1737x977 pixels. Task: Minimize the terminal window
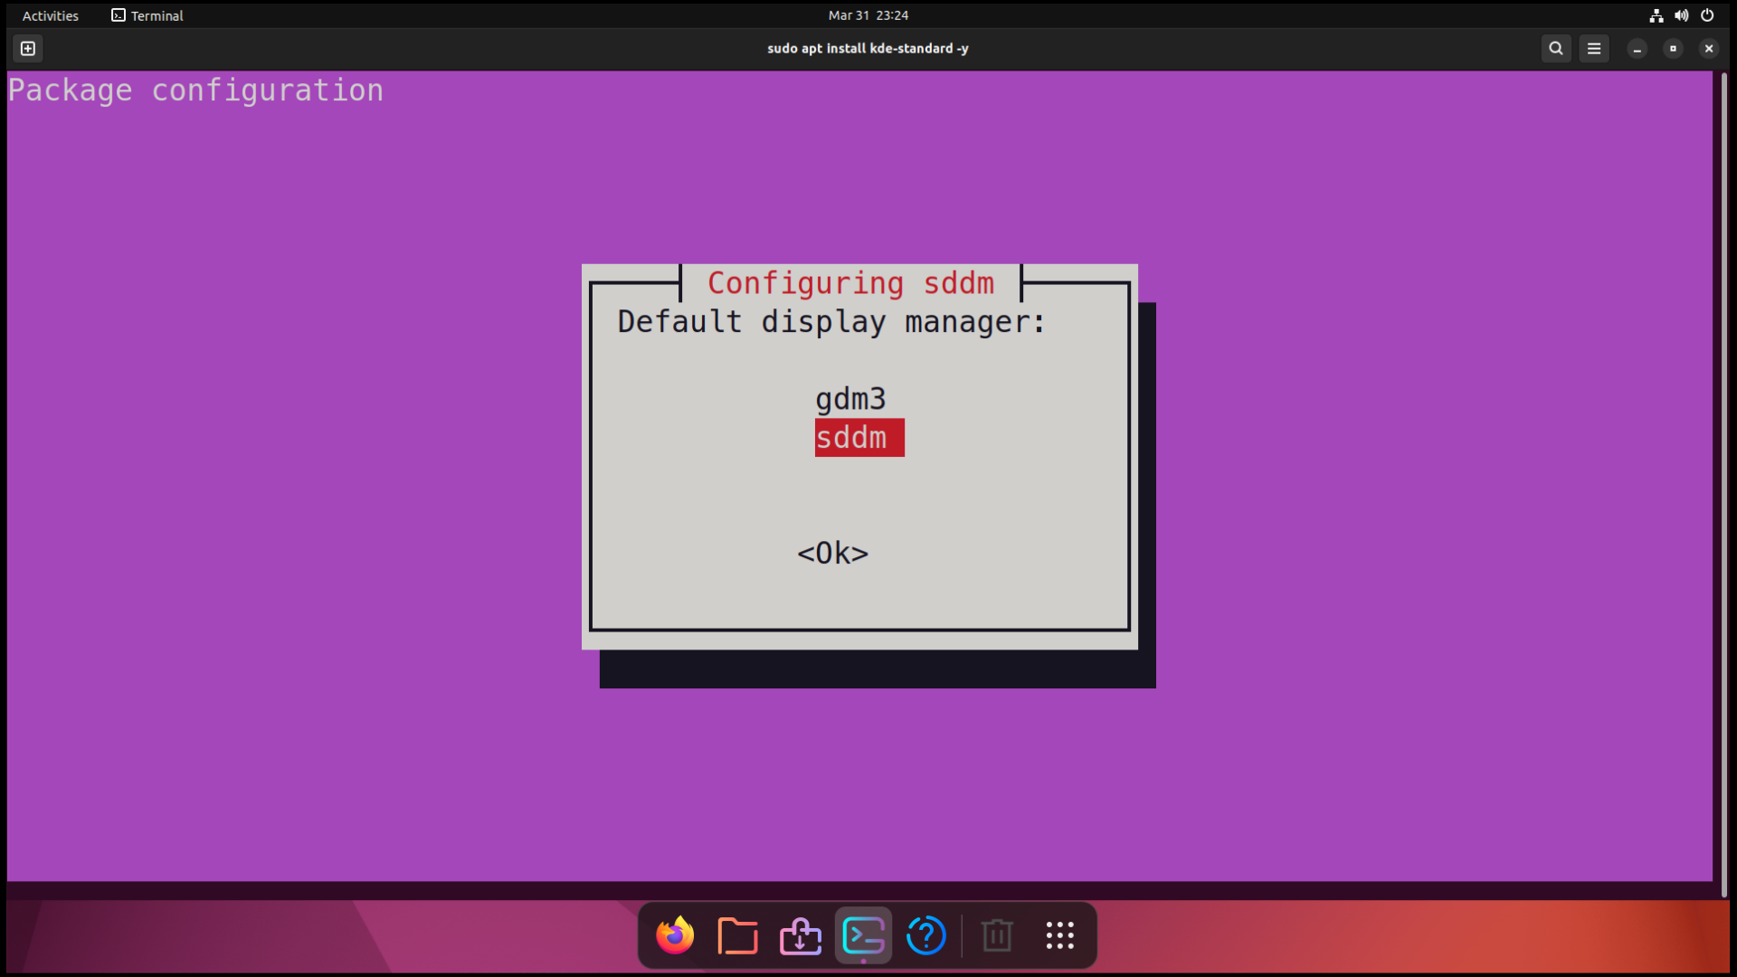1637,49
